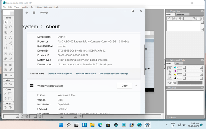
Task: Nudge the magenta slider right arrow
Action: pyautogui.click(x=201, y=71)
